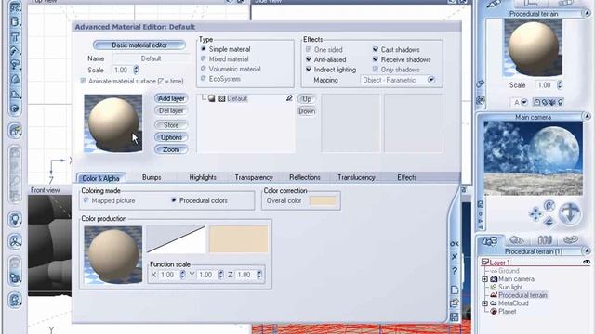Enable Animate material surface checkbox
This screenshot has width=595, height=334.
tap(83, 81)
